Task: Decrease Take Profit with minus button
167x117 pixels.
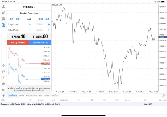Action: [30, 30]
